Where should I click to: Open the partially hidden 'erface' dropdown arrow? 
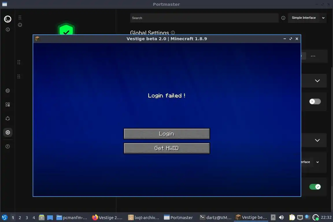(317, 162)
